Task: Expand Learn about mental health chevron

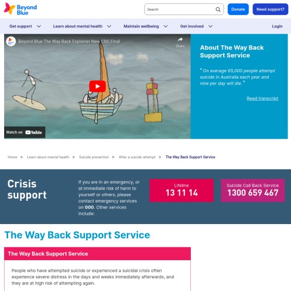Action: 109,26
